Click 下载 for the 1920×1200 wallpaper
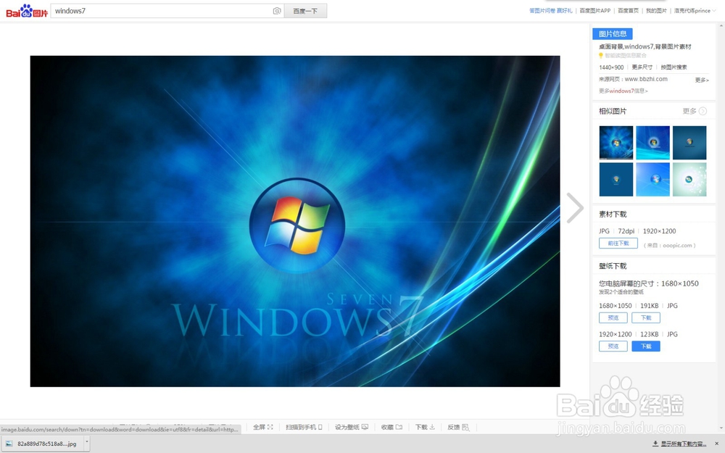Screen dimensions: 725x453 pos(646,346)
